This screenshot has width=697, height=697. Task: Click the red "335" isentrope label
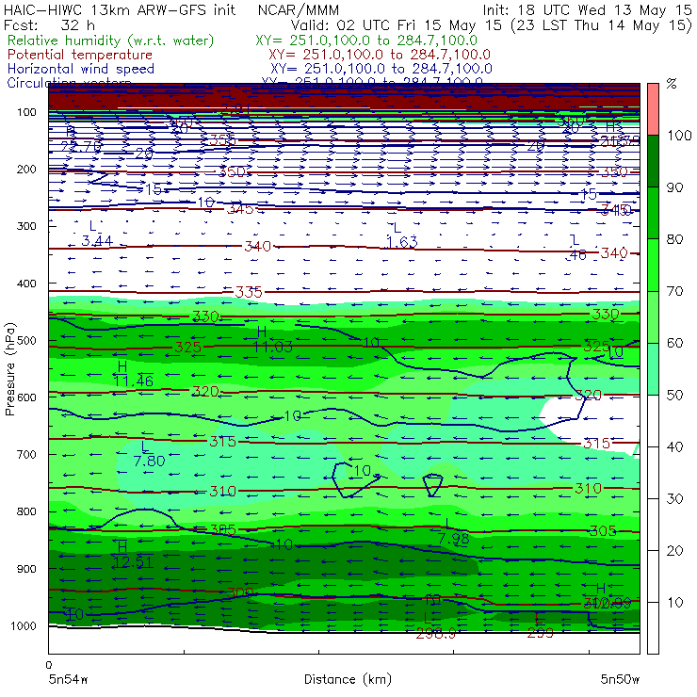click(249, 292)
